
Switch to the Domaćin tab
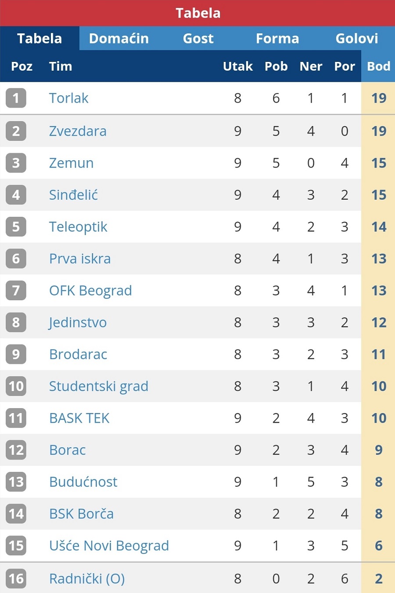pos(119,38)
